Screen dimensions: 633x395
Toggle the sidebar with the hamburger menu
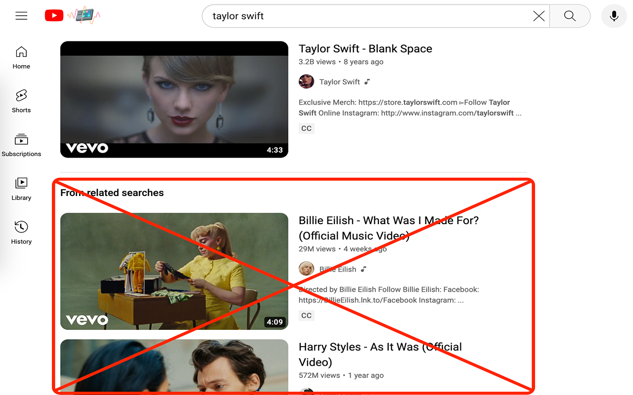click(21, 15)
